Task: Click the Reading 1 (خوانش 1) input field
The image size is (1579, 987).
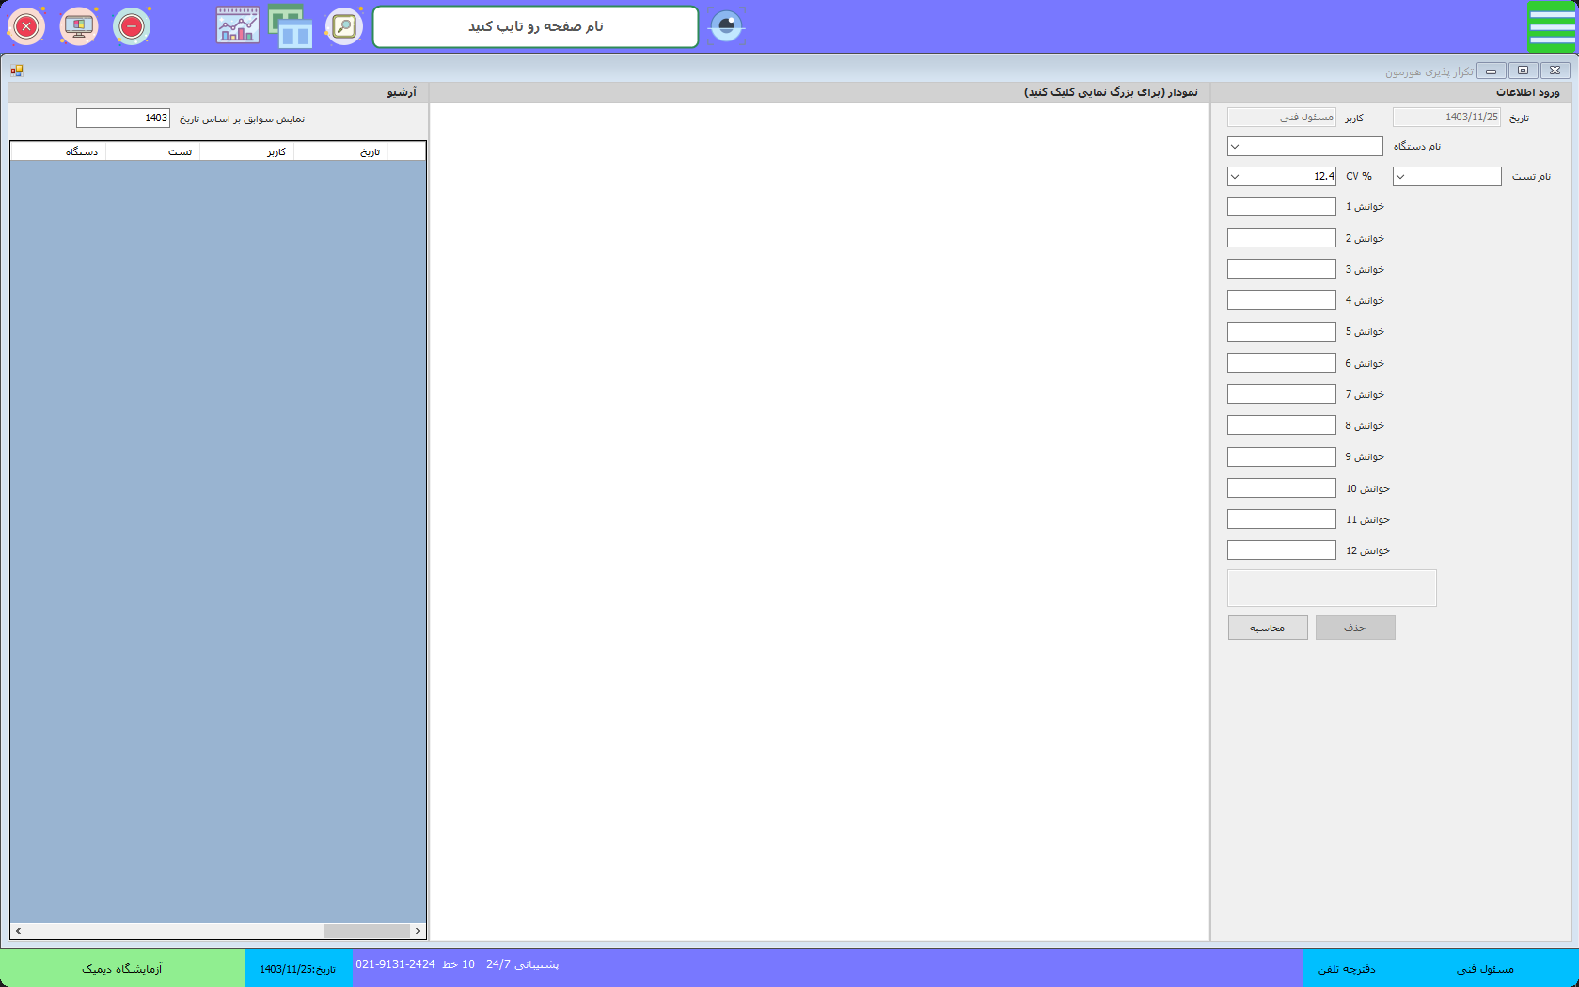Action: (1281, 207)
